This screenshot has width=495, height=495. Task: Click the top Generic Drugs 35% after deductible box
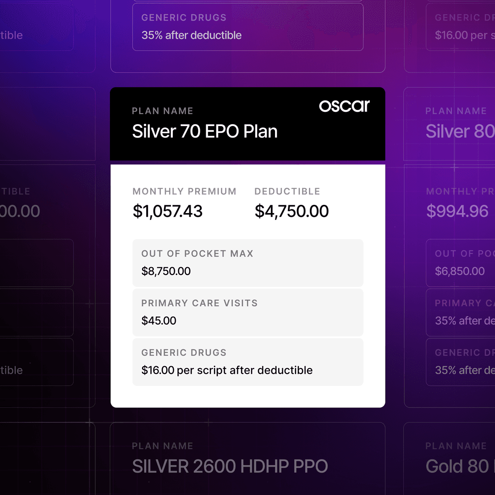tap(247, 27)
